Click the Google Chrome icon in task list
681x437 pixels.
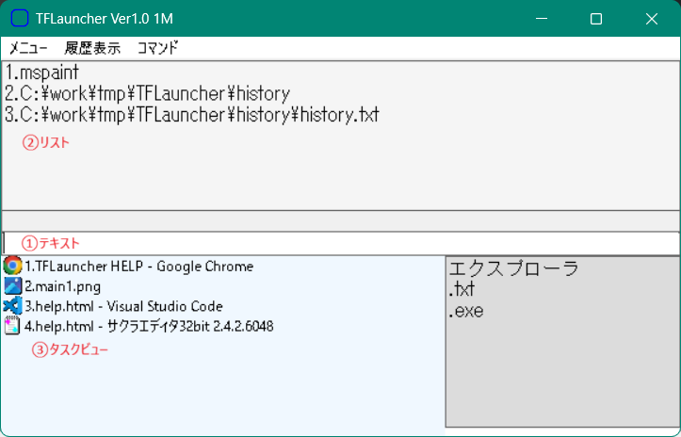(12, 267)
